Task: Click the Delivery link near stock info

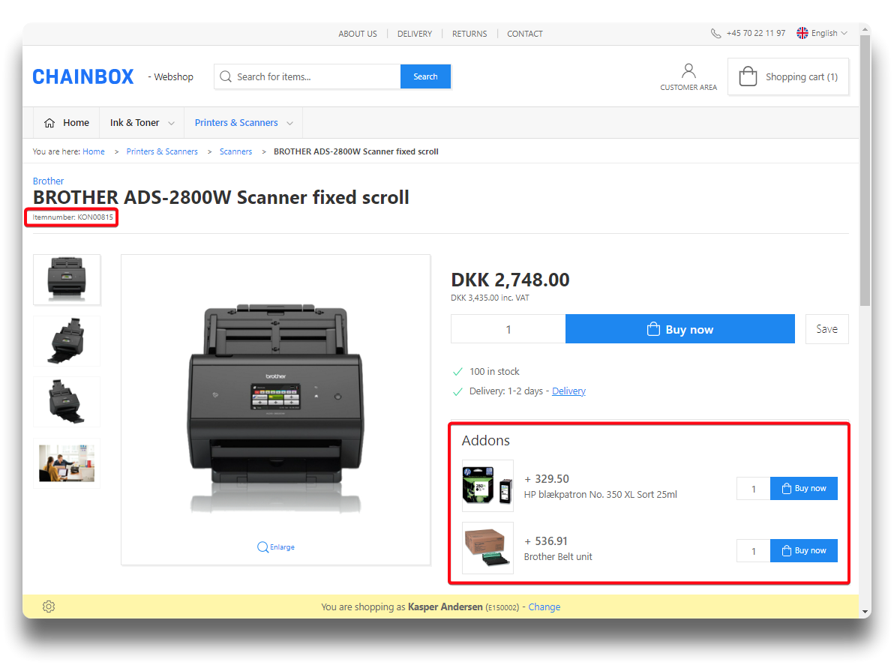Action: coord(568,391)
